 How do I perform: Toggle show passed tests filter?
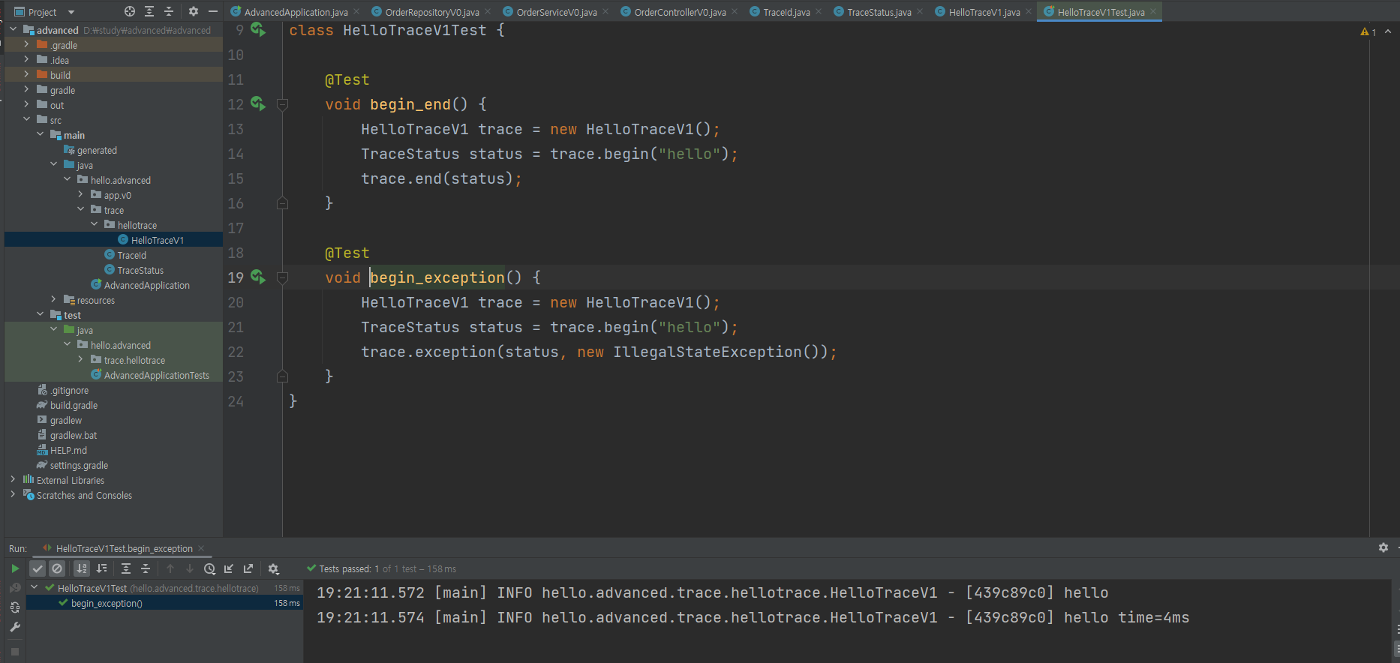(38, 568)
